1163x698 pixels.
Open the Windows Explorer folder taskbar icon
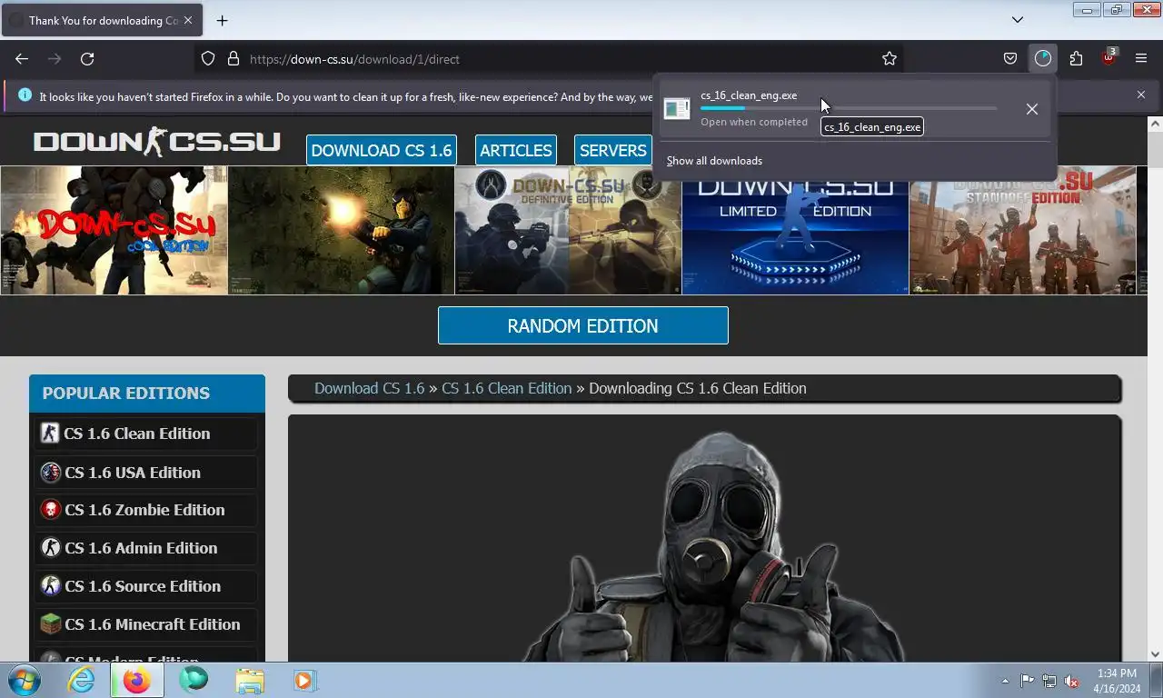[x=249, y=680]
